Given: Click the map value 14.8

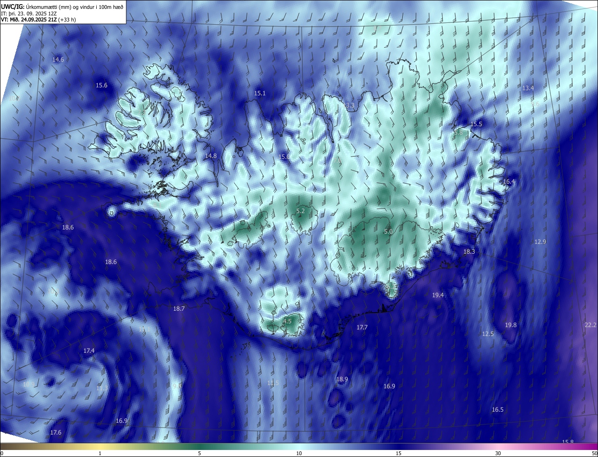Looking at the screenshot, I should pyautogui.click(x=211, y=156).
